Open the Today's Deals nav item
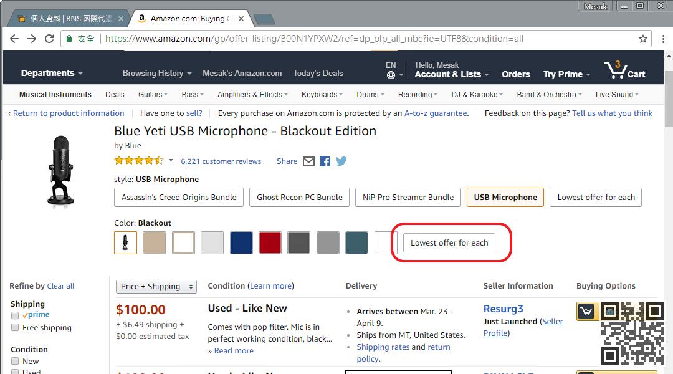The image size is (673, 374). [x=318, y=73]
